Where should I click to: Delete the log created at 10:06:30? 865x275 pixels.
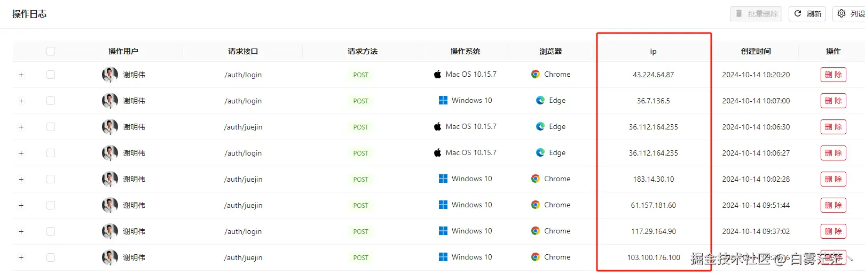coord(833,127)
